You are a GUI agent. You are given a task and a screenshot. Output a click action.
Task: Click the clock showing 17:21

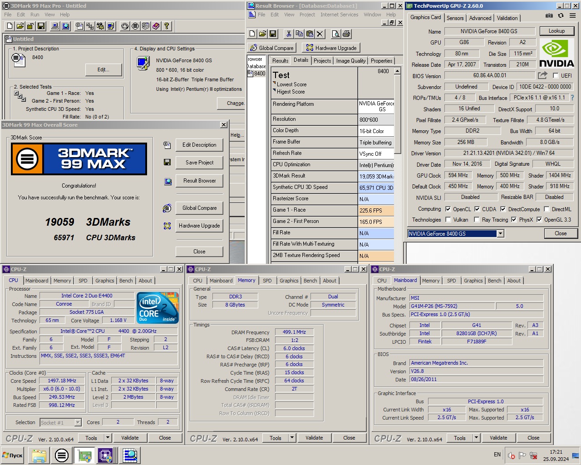click(x=556, y=452)
